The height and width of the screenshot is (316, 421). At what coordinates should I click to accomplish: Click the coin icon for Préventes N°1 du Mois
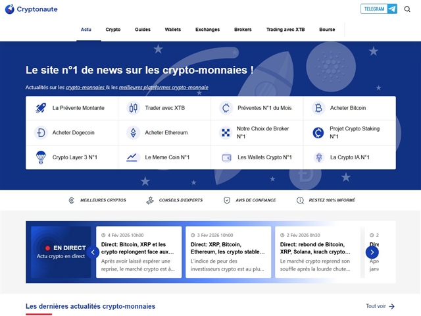(226, 108)
